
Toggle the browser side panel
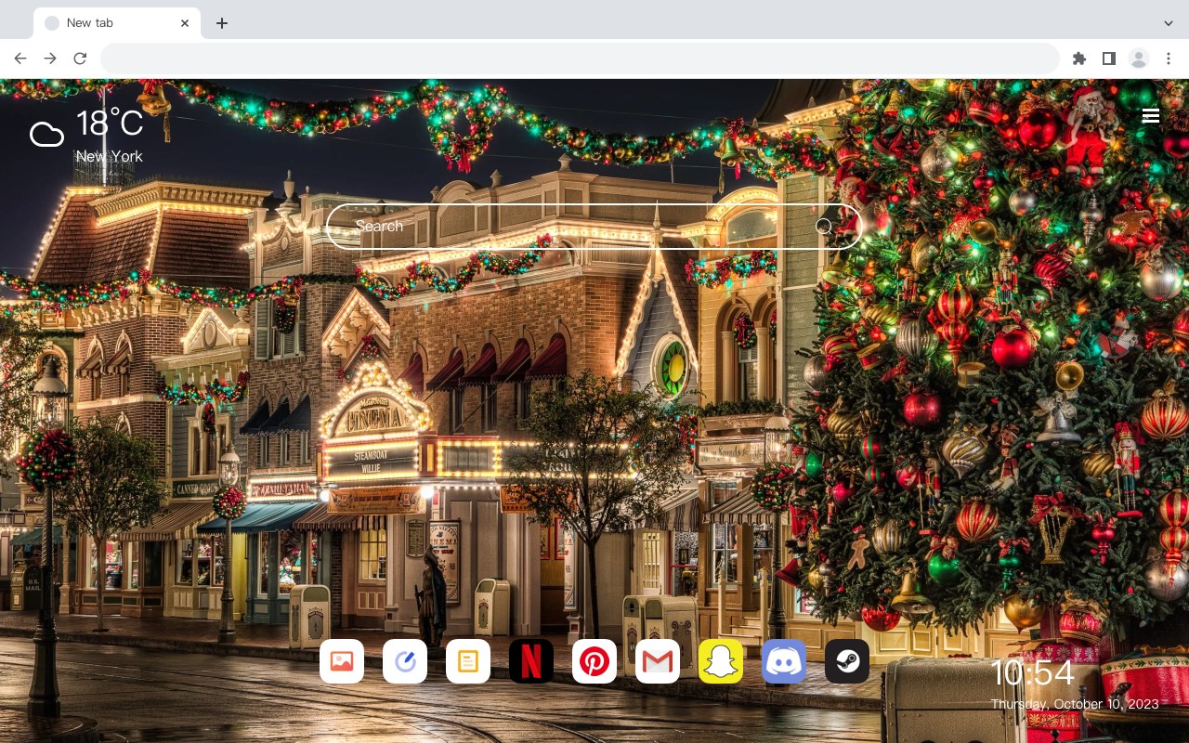click(x=1108, y=59)
